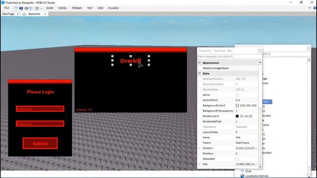
Task: Click the Roblox Studio logo in title bar
Action: 2,2
